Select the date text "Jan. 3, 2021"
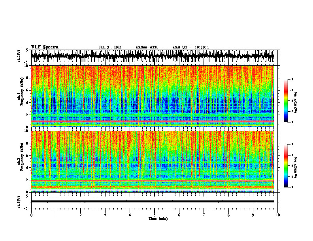Screen dimensions: 313x241 pos(110,47)
